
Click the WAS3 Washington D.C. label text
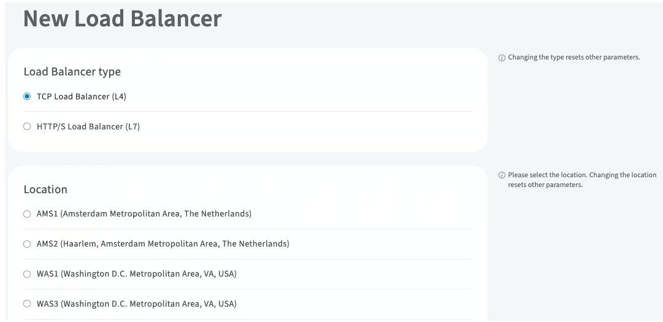click(136, 304)
